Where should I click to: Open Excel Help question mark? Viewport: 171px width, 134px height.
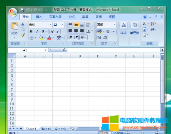point(145,17)
